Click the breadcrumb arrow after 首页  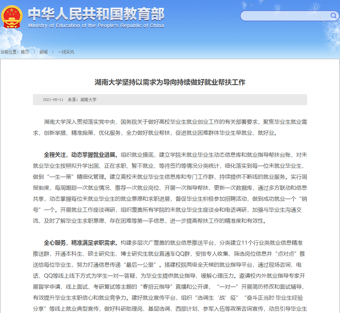(x=34, y=52)
